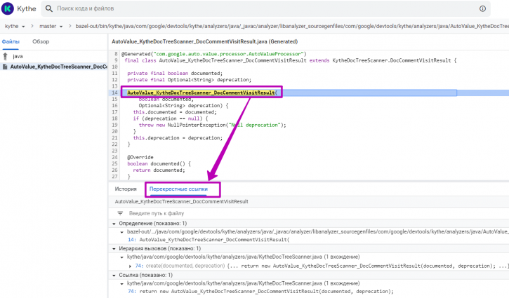Click the generated file title above code

(205, 41)
